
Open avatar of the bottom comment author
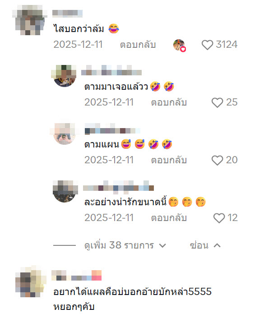point(30,282)
